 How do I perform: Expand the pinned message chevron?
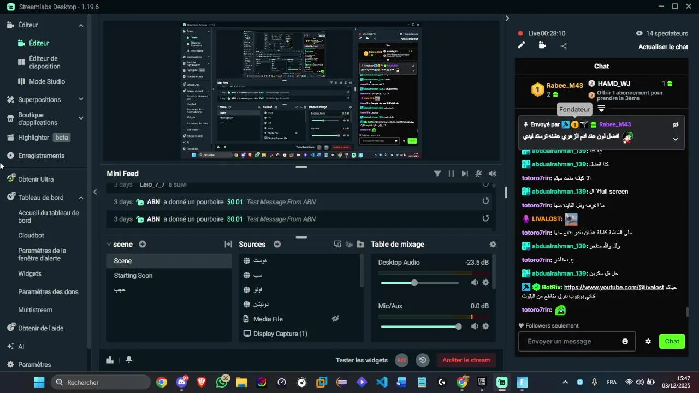coord(676,139)
